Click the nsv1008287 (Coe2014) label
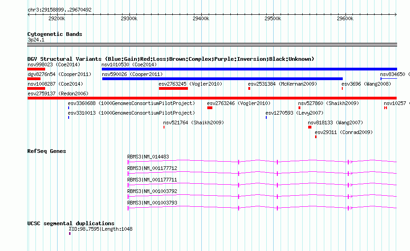The height and width of the screenshot is (251, 410). [55, 84]
